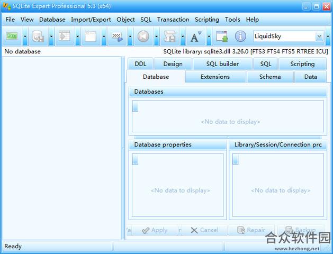Click the blank window toolbar icon
The height and width of the screenshot is (254, 333).
[91, 36]
